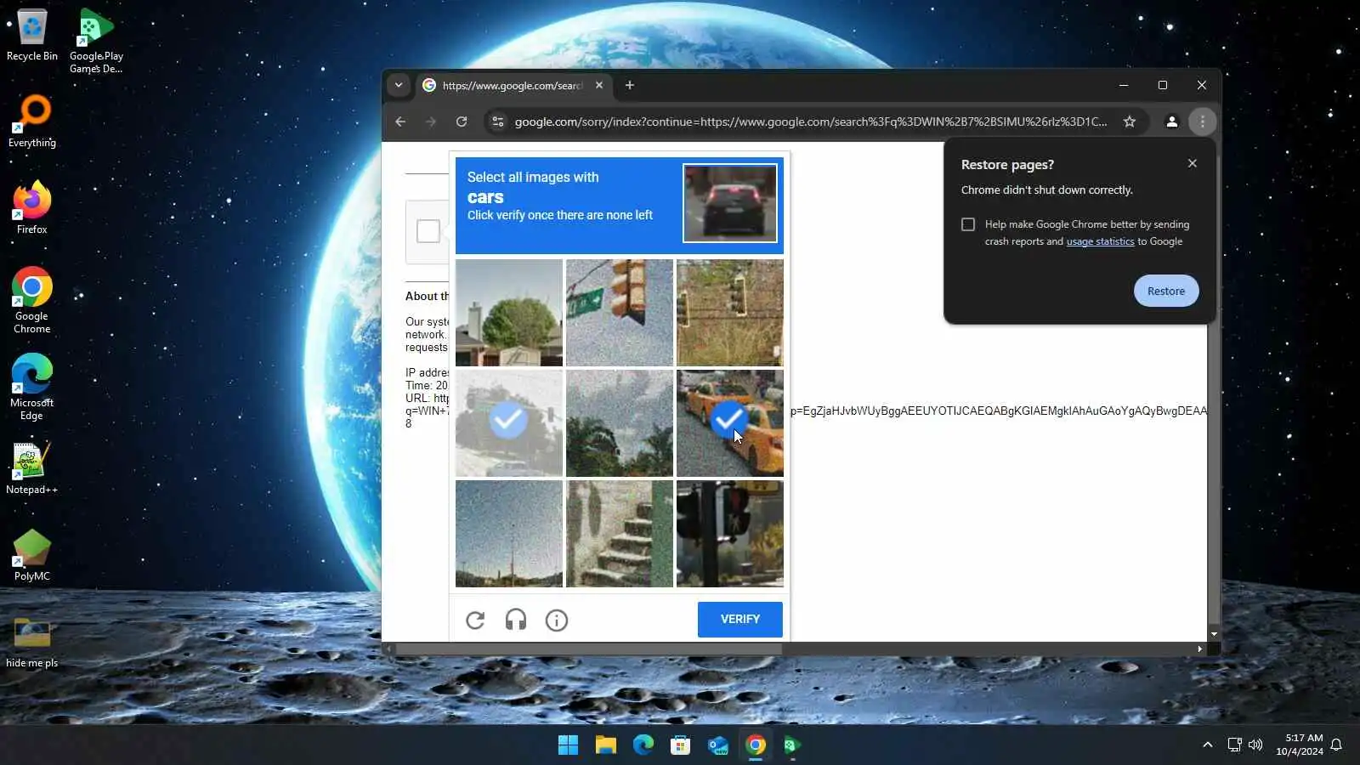Open the captcha help info icon

(x=557, y=620)
